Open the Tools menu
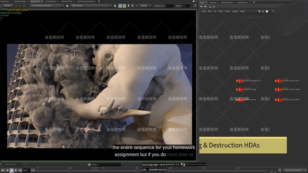This screenshot has height=173, width=308. pos(228,11)
